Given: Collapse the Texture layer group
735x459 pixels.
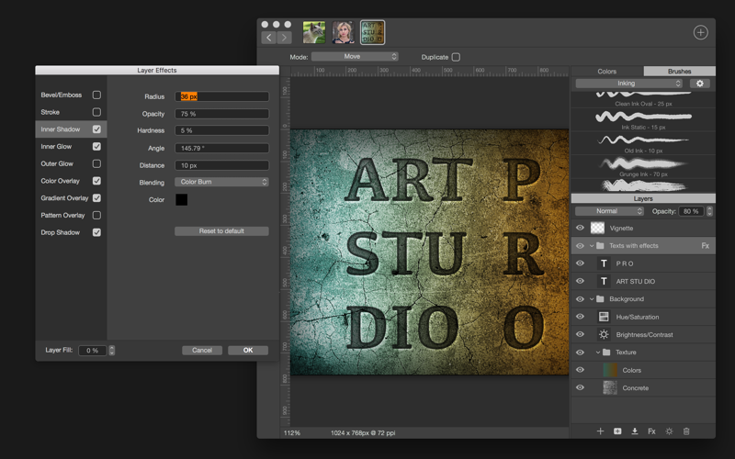Looking at the screenshot, I should pos(598,353).
